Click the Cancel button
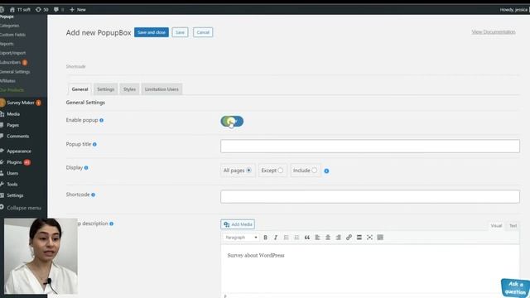 click(x=203, y=32)
